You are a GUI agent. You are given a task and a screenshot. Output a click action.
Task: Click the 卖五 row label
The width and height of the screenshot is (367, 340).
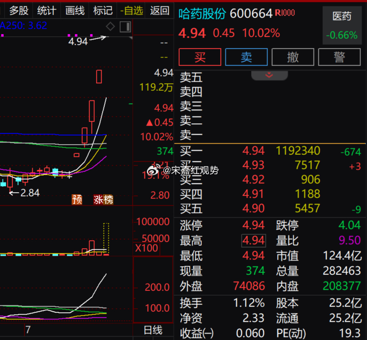click(191, 77)
